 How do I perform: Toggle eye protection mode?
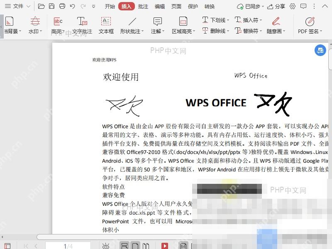[105, 246]
